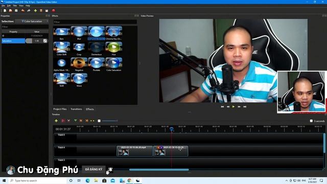Open a project with the toolbar folder icon
Image resolution: width=327 pixels, height=184 pixels.
tap(10, 10)
